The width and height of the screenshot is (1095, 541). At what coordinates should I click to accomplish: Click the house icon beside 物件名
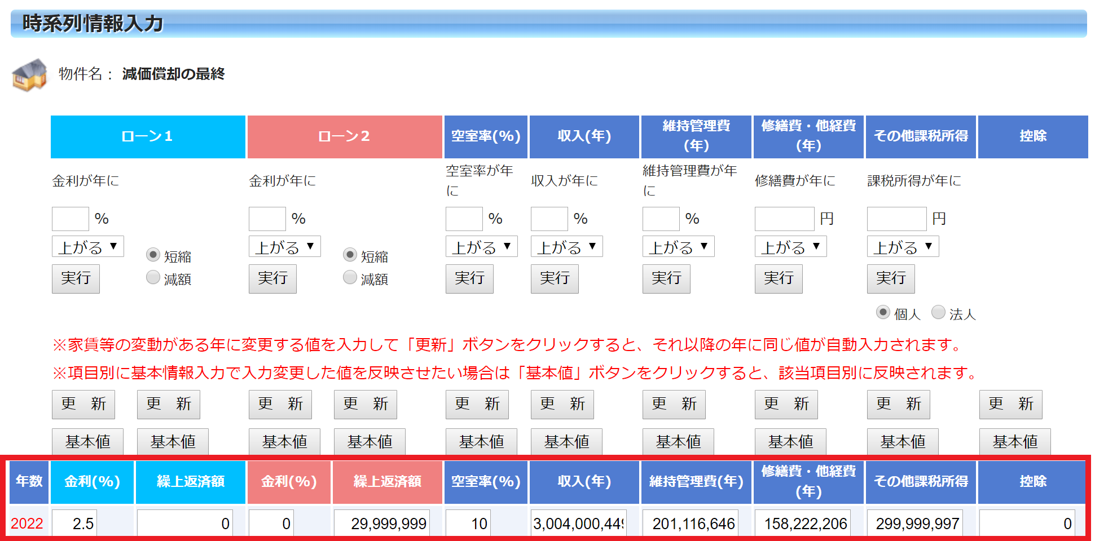tap(29, 74)
